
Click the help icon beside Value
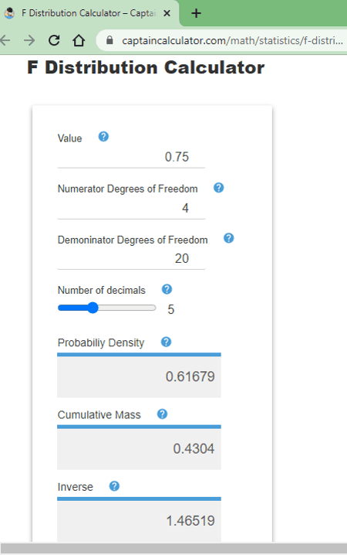[x=103, y=137]
